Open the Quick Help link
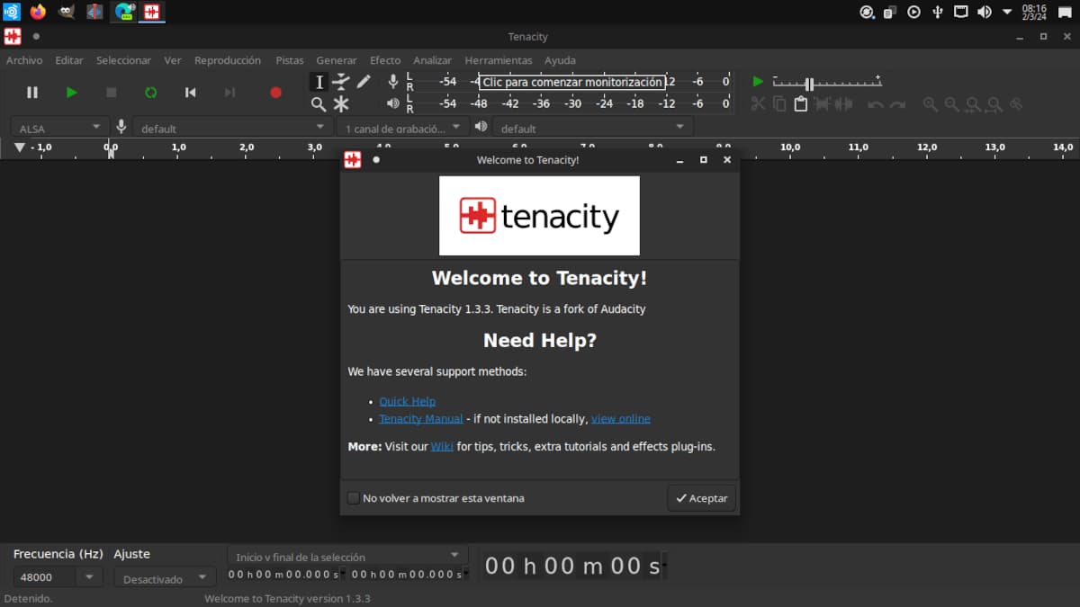The height and width of the screenshot is (607, 1080). [407, 401]
